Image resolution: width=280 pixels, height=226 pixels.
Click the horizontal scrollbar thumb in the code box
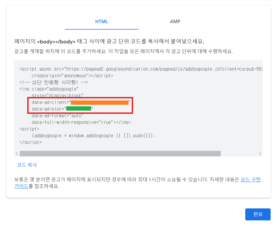120,154
